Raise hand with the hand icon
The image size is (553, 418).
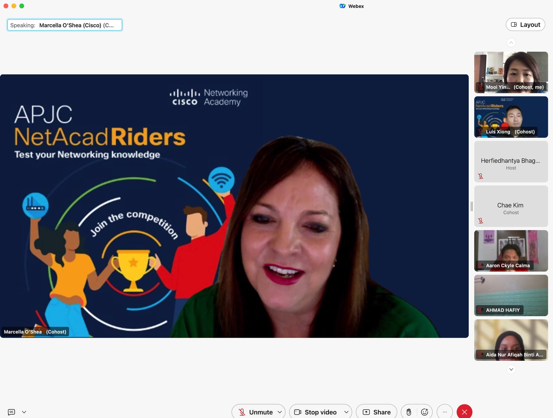(409, 412)
